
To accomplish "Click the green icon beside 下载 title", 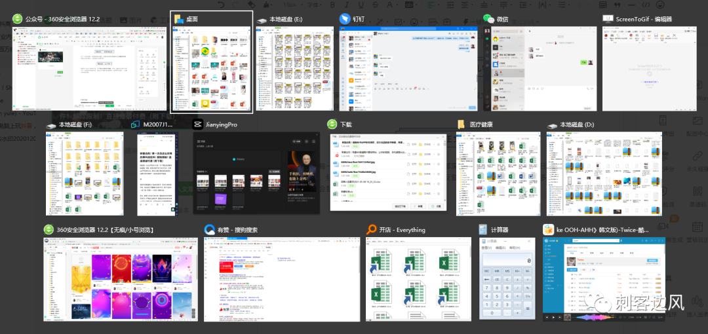I will pyautogui.click(x=332, y=124).
